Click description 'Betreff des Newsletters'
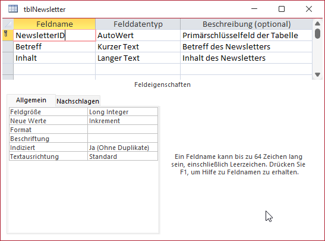 [x=246, y=46]
